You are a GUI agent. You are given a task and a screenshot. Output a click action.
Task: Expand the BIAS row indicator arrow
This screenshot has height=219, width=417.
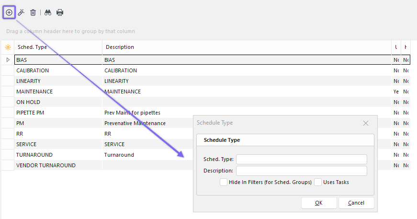point(8,60)
